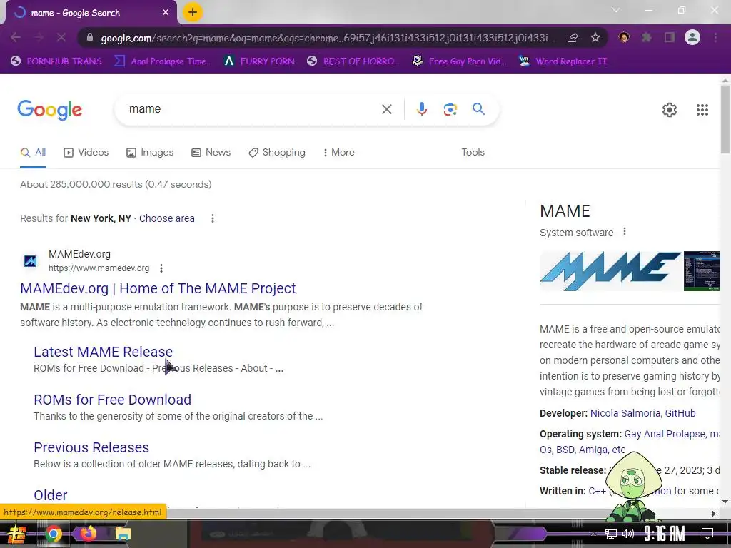Switch to the News tab

(x=211, y=153)
